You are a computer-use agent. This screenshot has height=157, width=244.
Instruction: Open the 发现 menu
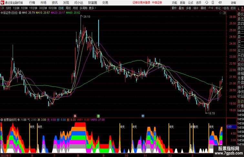click(66, 3)
